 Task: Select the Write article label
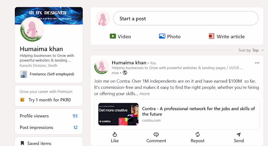click(x=230, y=37)
